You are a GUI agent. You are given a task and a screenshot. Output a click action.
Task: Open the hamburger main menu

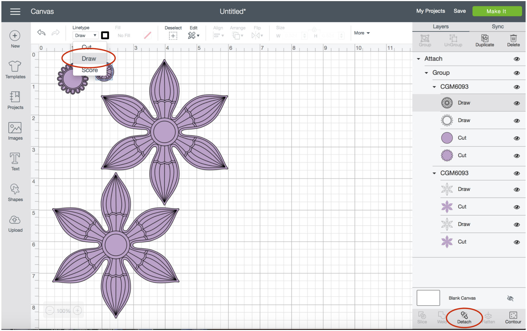[x=15, y=11]
